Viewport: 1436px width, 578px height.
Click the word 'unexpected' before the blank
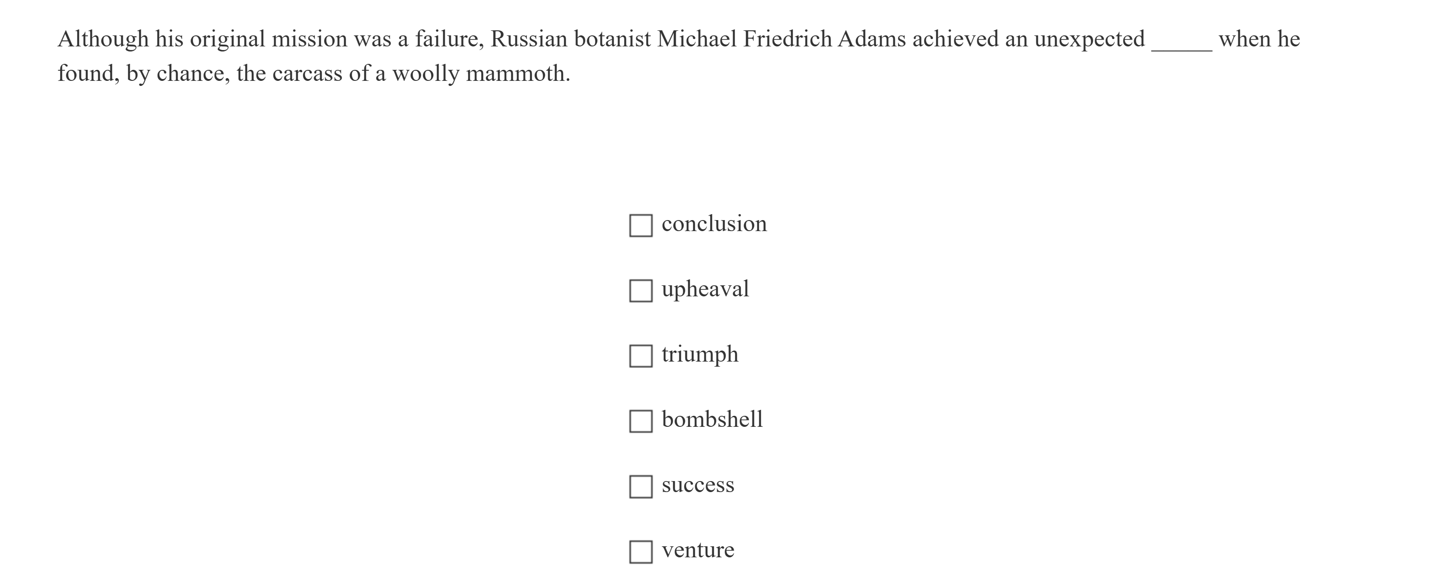click(x=1089, y=40)
